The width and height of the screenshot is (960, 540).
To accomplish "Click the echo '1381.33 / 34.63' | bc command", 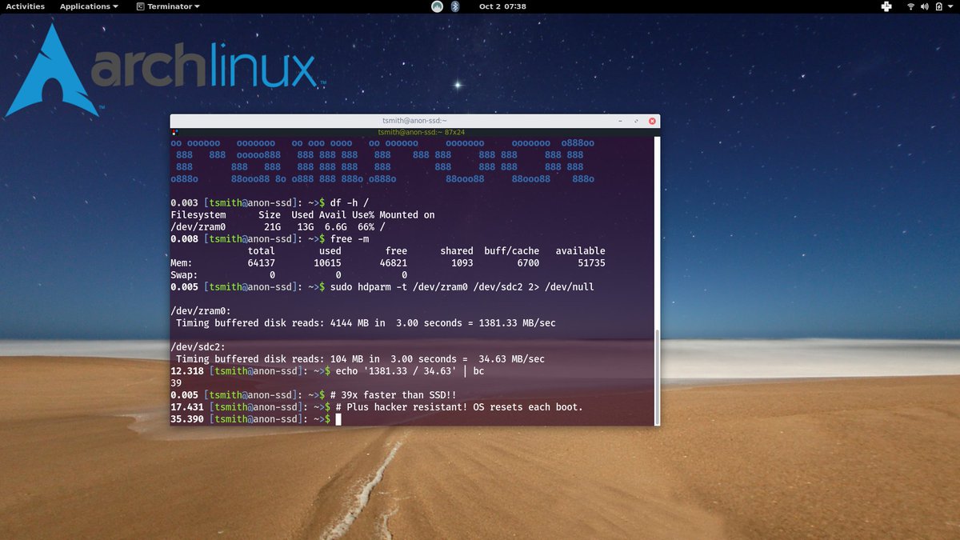I will click(x=410, y=371).
